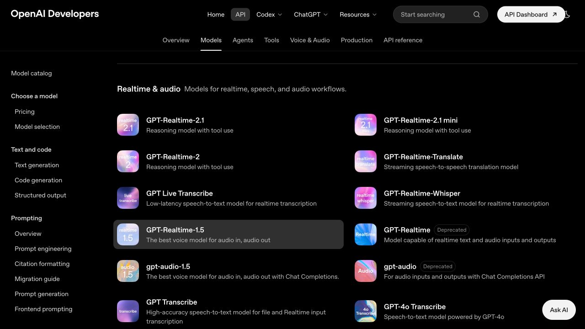Click the deprecated GPT-Realtime model icon

point(366,234)
